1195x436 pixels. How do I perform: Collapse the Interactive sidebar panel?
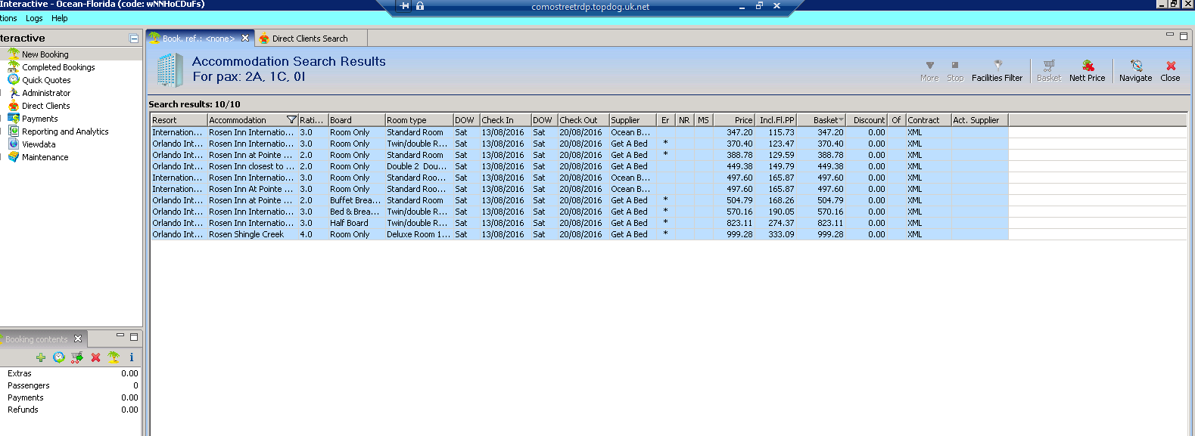134,39
